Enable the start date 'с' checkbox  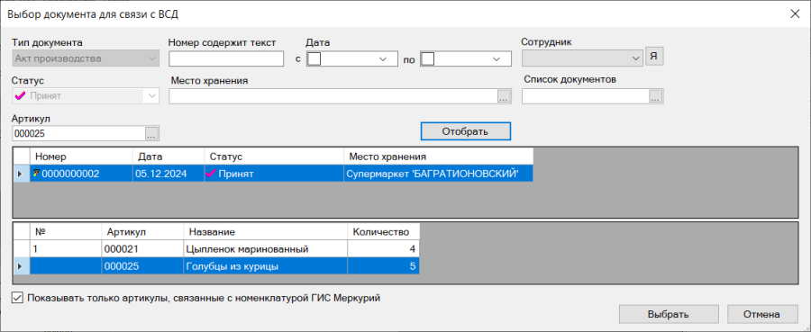coord(314,59)
